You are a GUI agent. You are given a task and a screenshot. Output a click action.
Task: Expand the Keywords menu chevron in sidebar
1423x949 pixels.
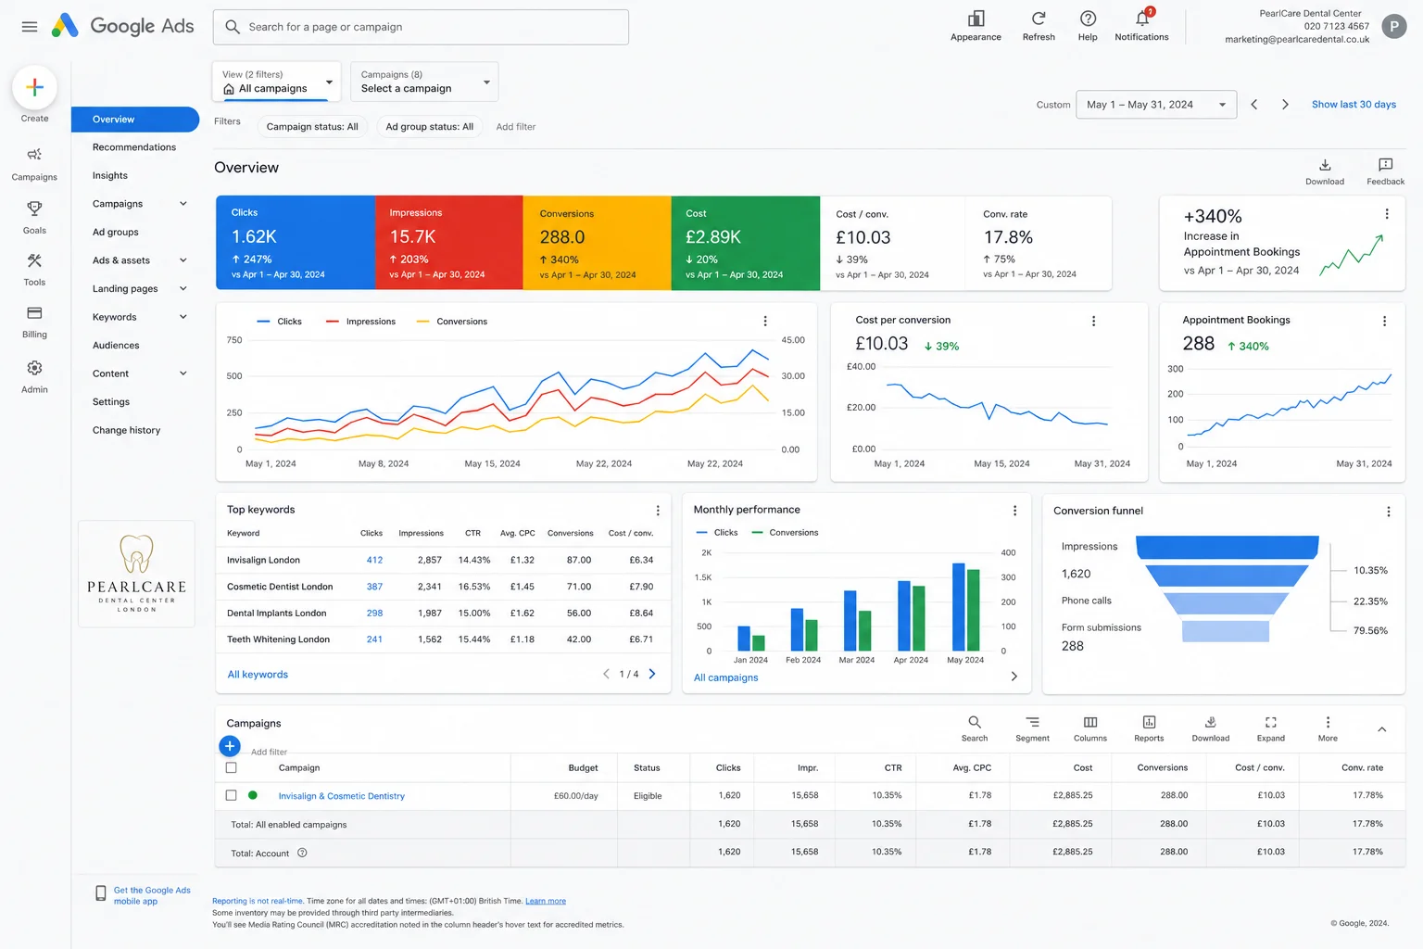coord(183,317)
